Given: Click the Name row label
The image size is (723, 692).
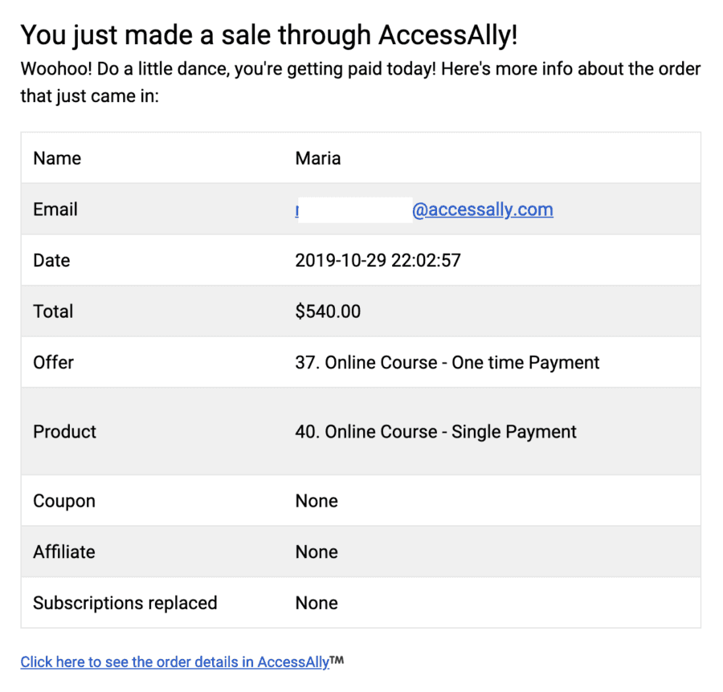Looking at the screenshot, I should point(57,158).
